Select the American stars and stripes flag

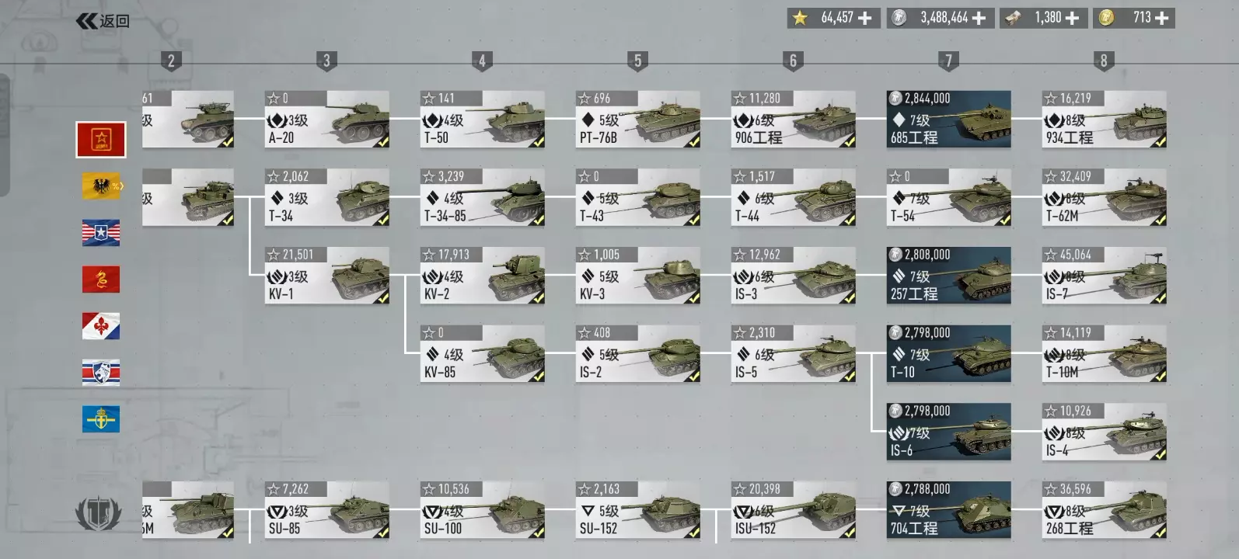pyautogui.click(x=101, y=233)
